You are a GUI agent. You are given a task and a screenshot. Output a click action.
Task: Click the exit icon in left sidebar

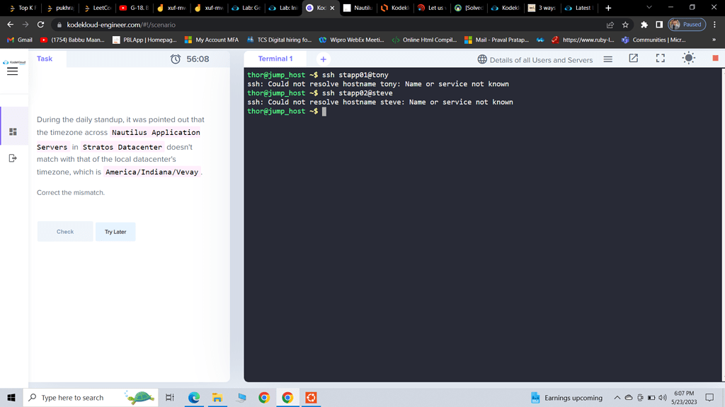13,158
